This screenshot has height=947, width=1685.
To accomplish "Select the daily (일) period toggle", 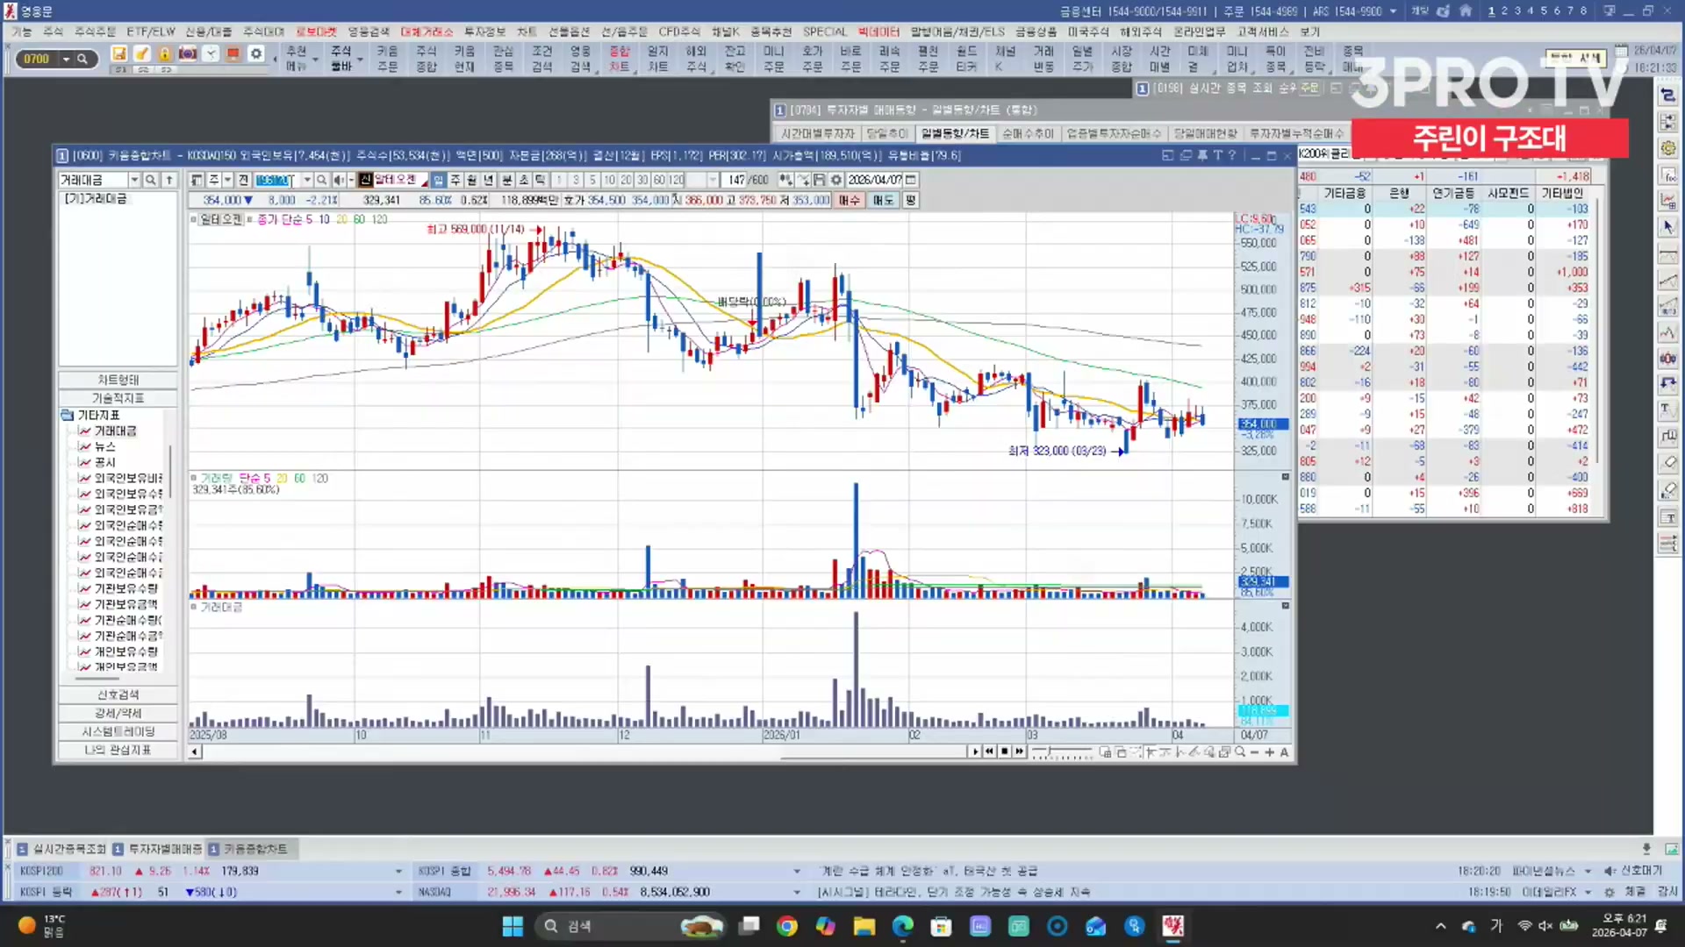I will coord(439,180).
